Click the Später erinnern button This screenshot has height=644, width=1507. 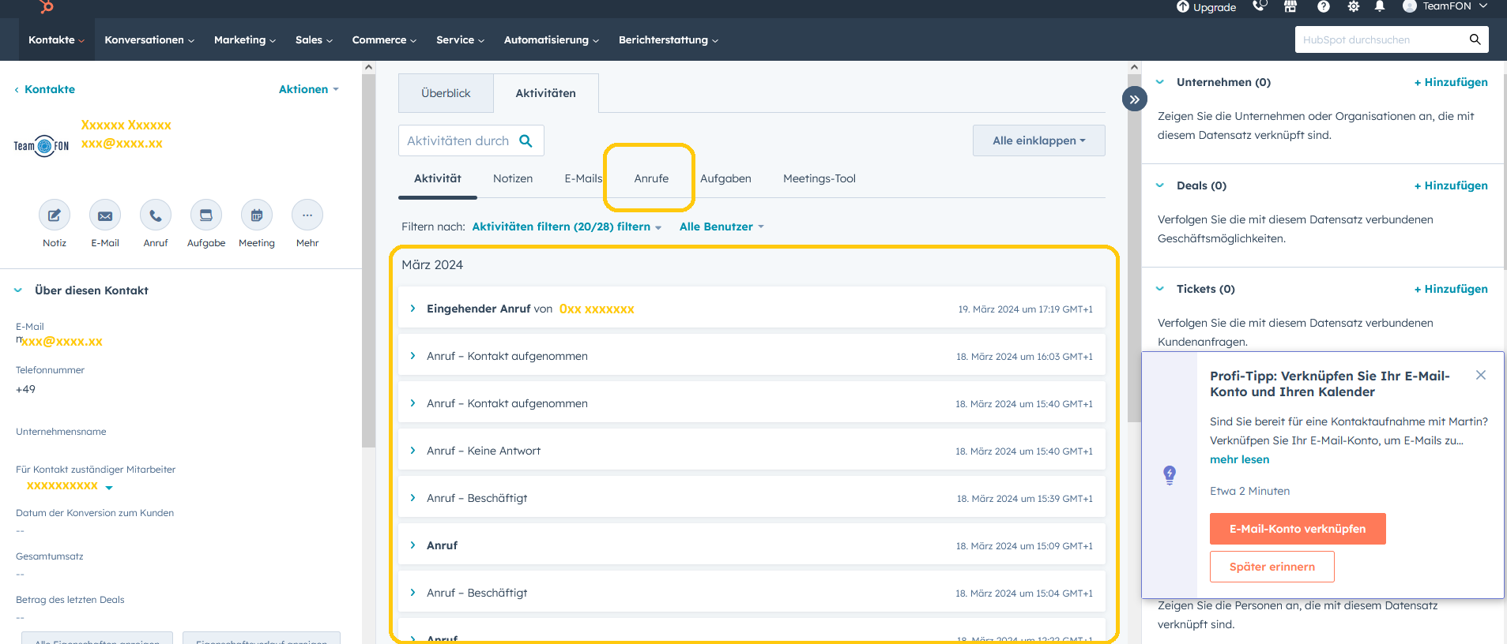coord(1272,567)
